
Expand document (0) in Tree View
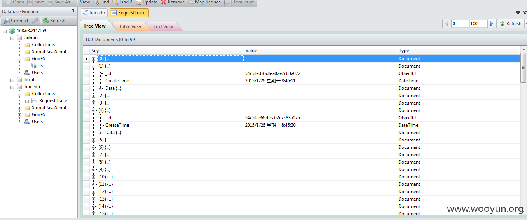pos(94,59)
